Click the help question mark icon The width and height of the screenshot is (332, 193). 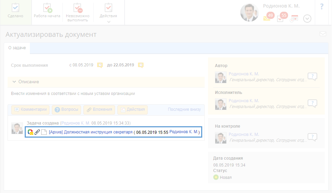coord(322,7)
